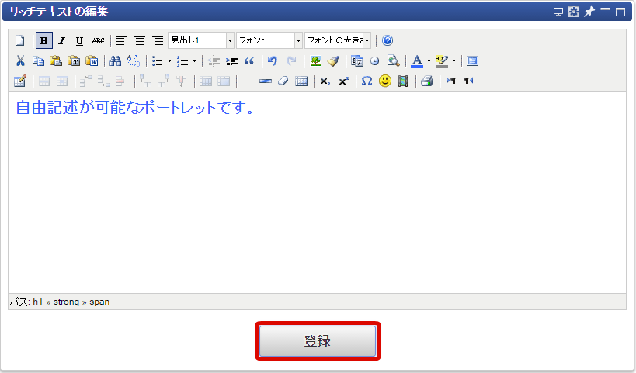Click the Outdent icon
The width and height of the screenshot is (636, 373).
[214, 60]
